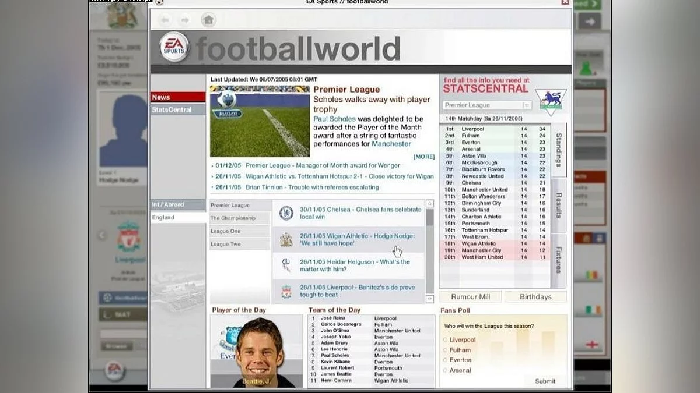This screenshot has width=700, height=393.
Task: Click Arsenal in the standings table
Action: click(471, 149)
